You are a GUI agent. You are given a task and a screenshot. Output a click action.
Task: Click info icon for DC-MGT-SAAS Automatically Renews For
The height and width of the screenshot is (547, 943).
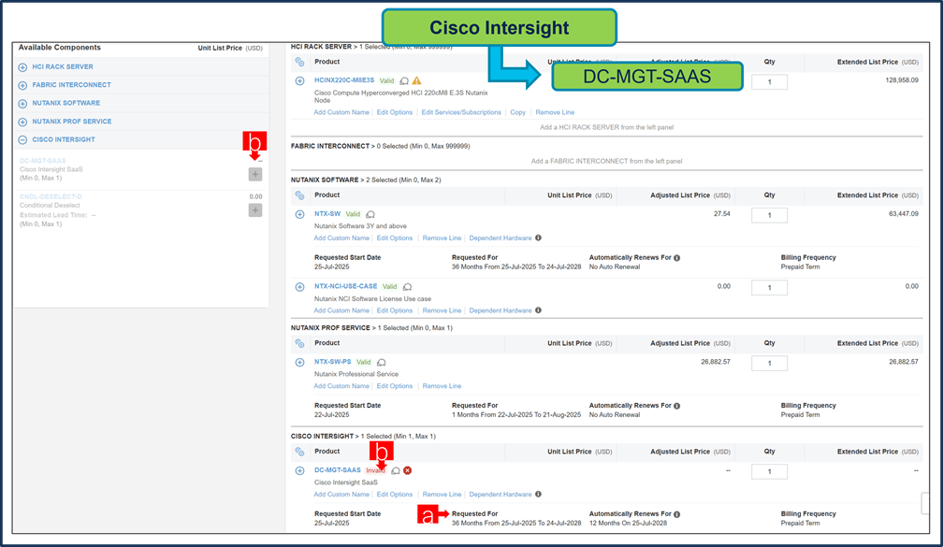[x=677, y=514]
